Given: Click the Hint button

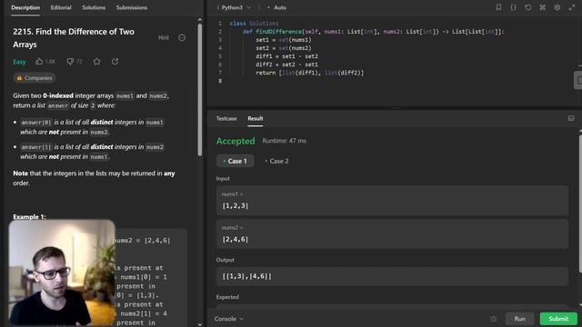Looking at the screenshot, I should click(164, 38).
